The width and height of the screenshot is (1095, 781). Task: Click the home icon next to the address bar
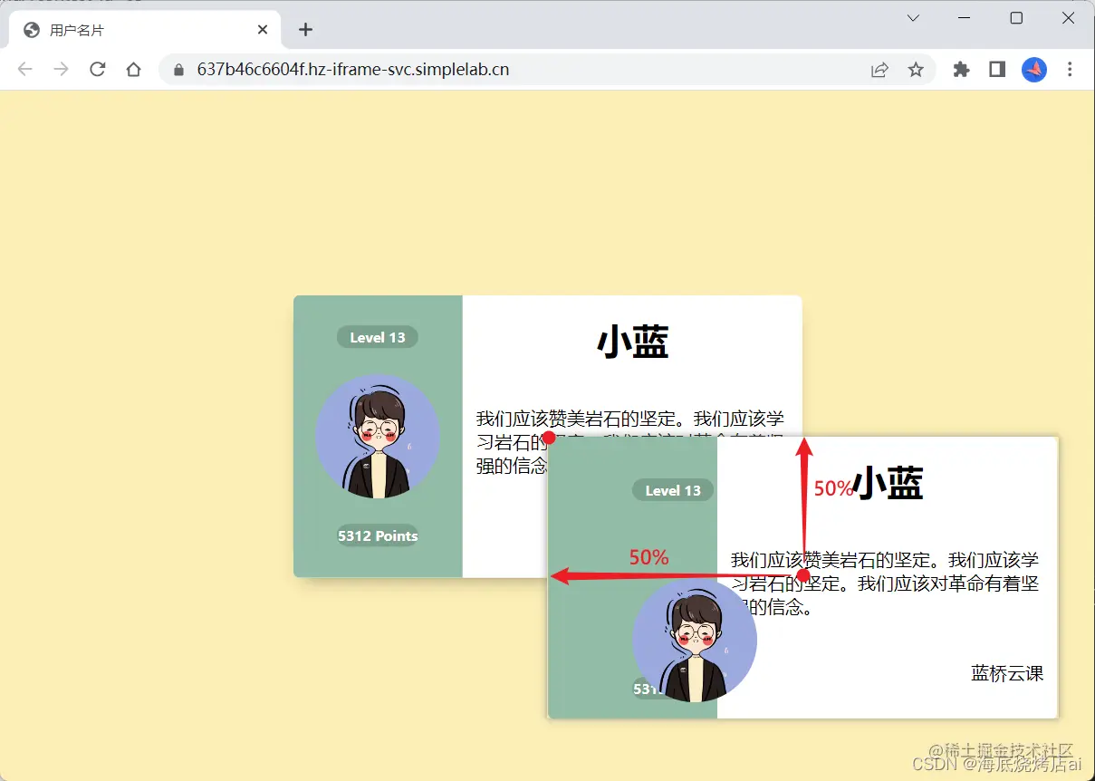pos(134,69)
